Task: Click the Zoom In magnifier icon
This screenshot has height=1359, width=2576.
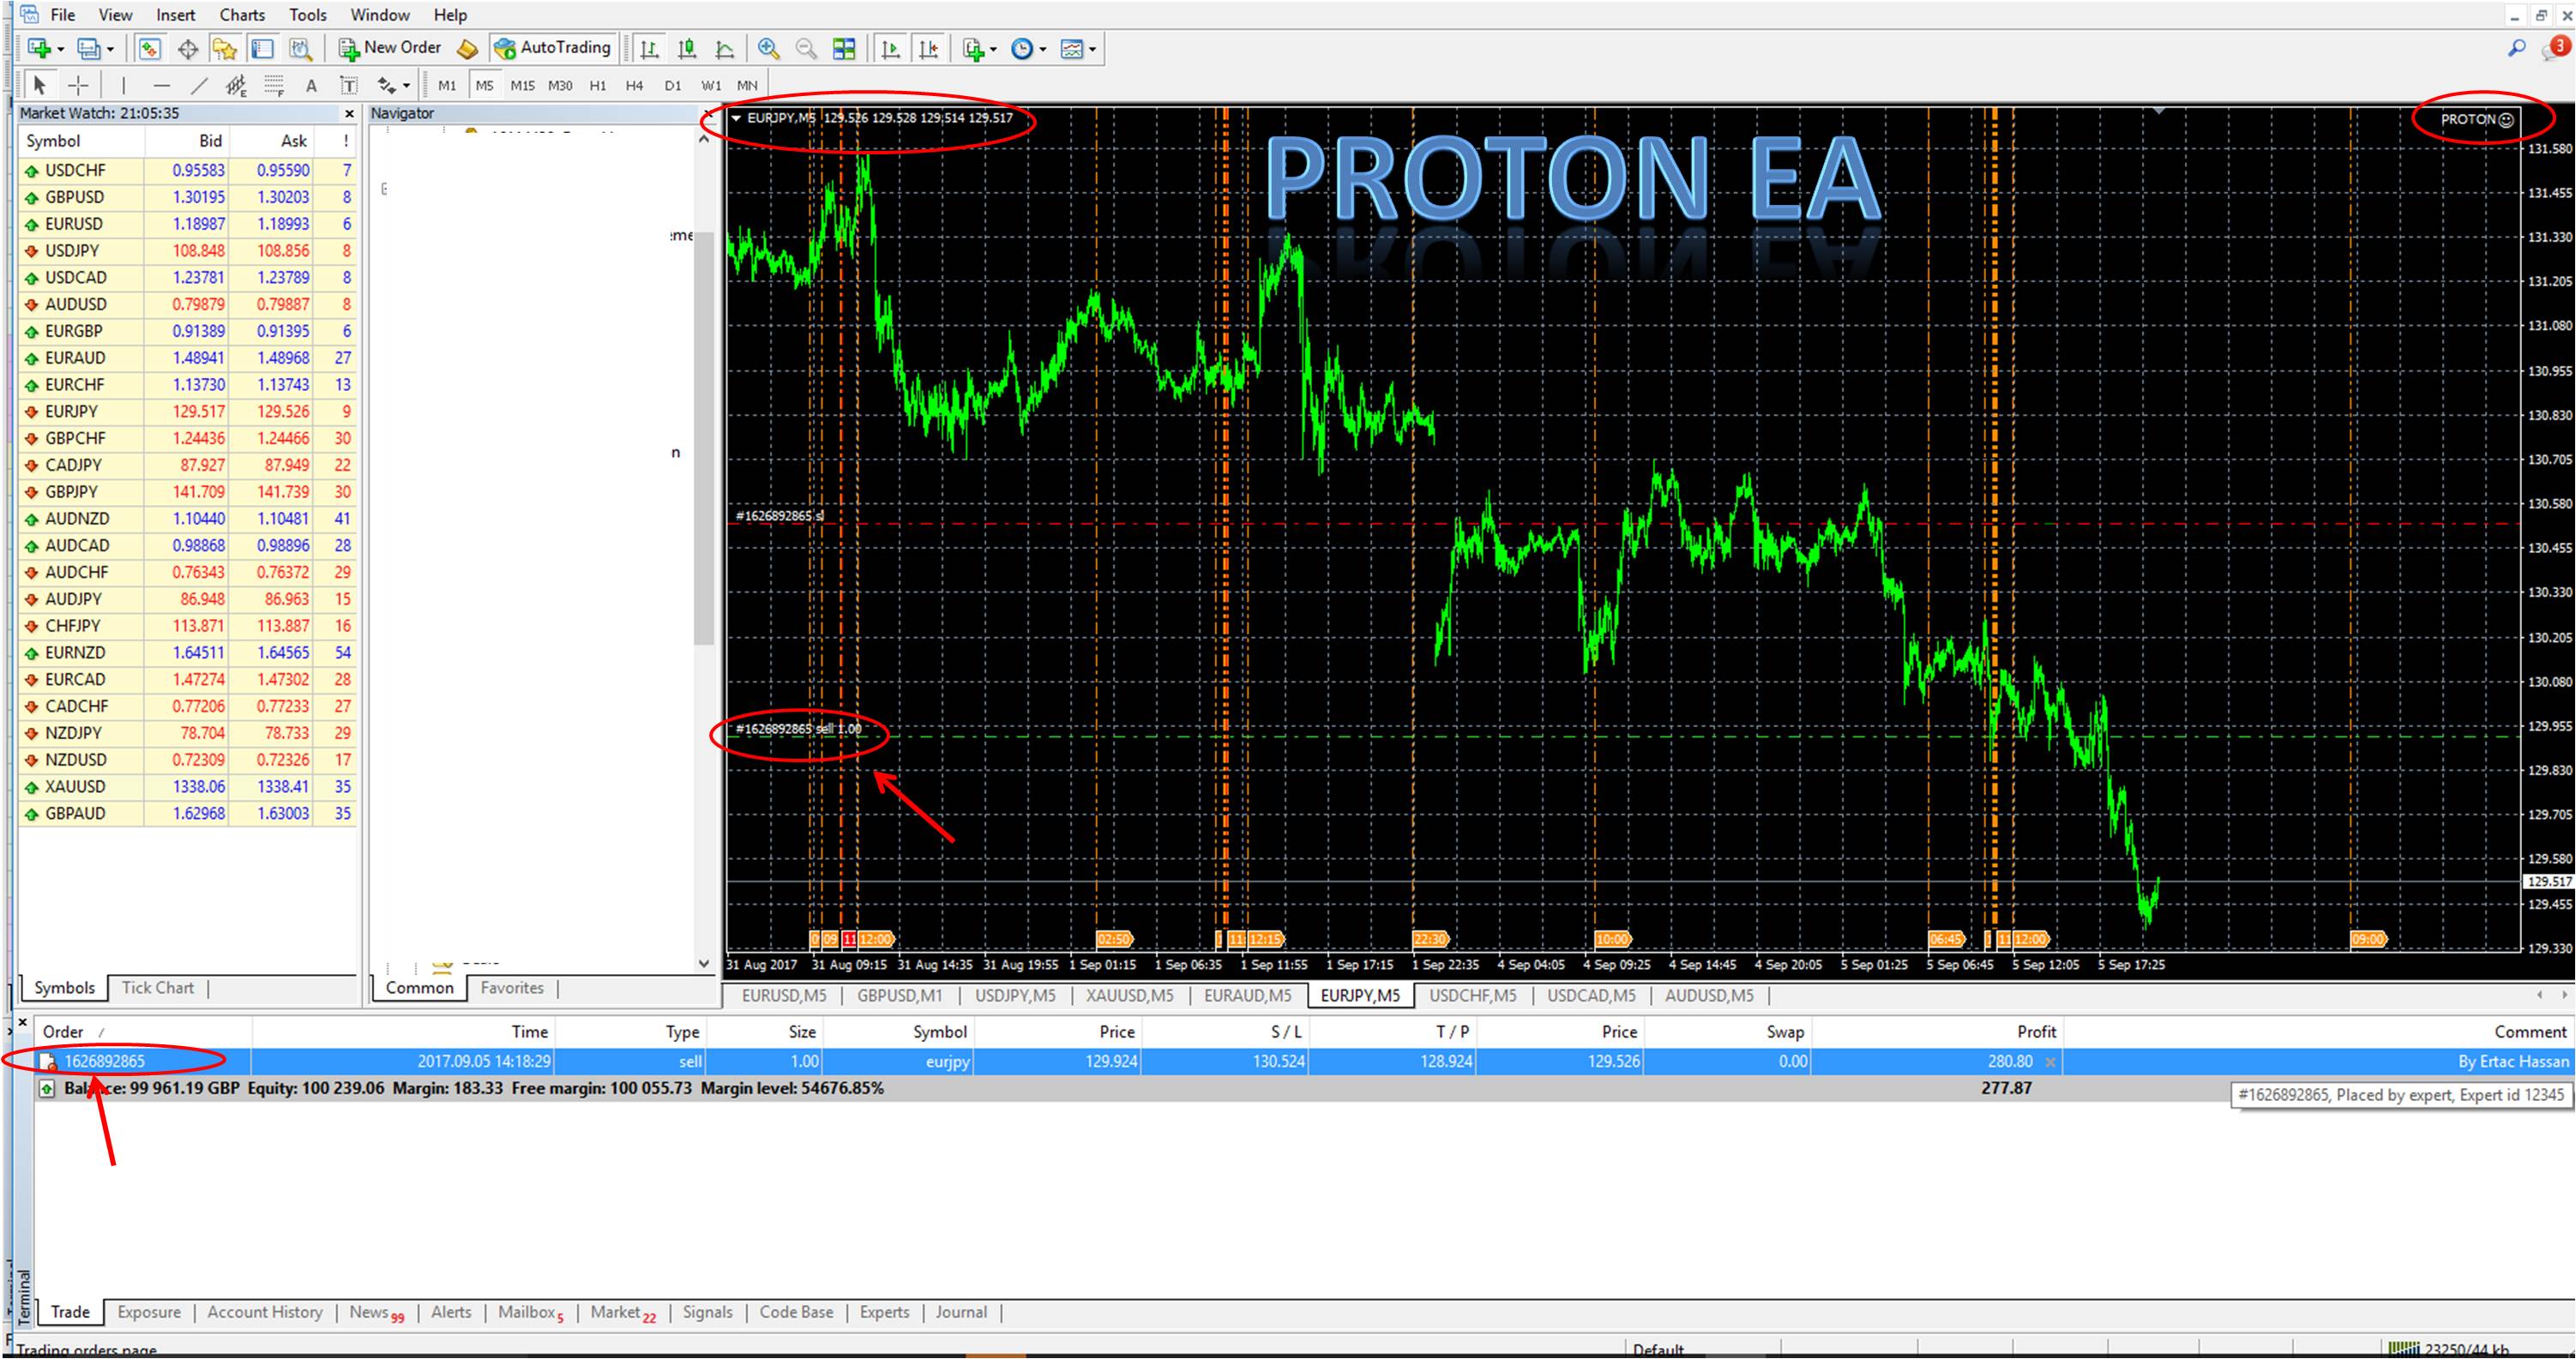Action: [x=768, y=49]
